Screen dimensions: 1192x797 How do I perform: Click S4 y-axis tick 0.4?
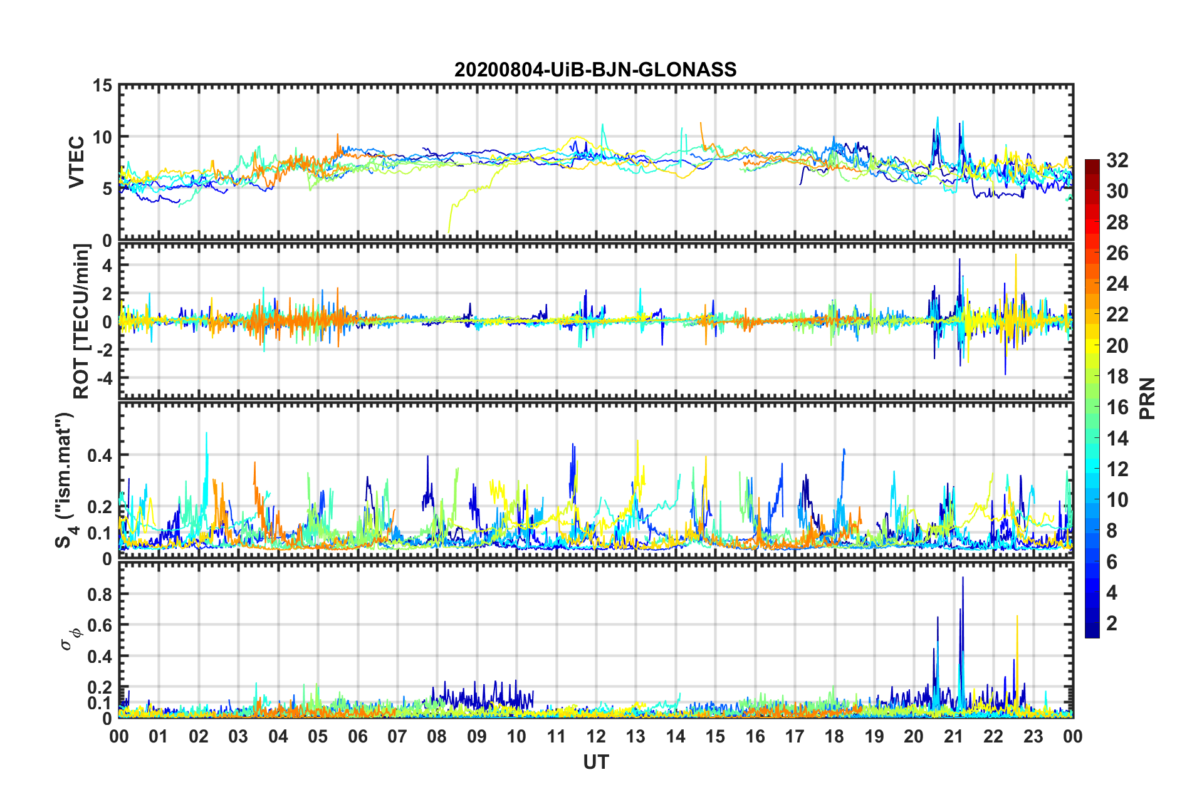point(100,456)
